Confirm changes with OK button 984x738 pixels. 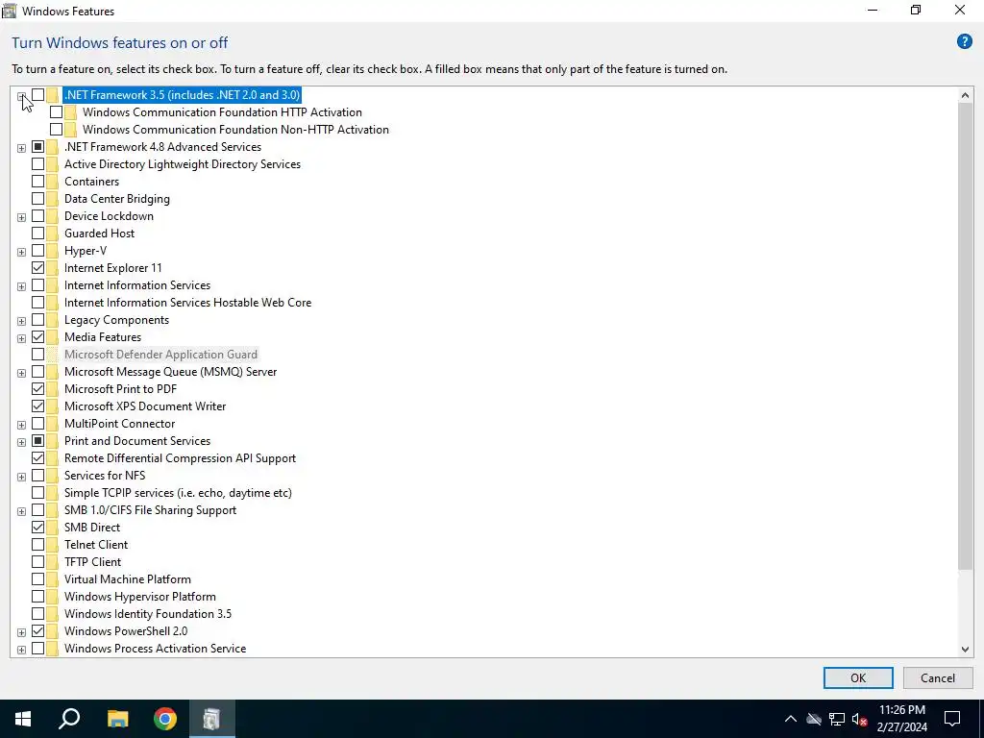(x=858, y=677)
